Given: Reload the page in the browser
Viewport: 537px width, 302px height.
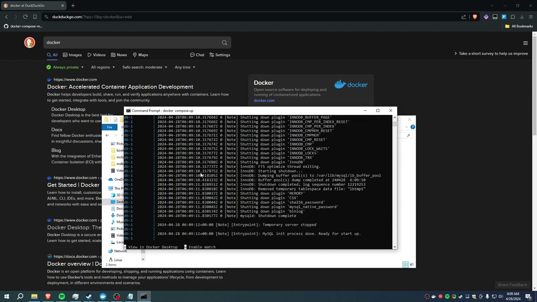Looking at the screenshot, I should [25, 17].
